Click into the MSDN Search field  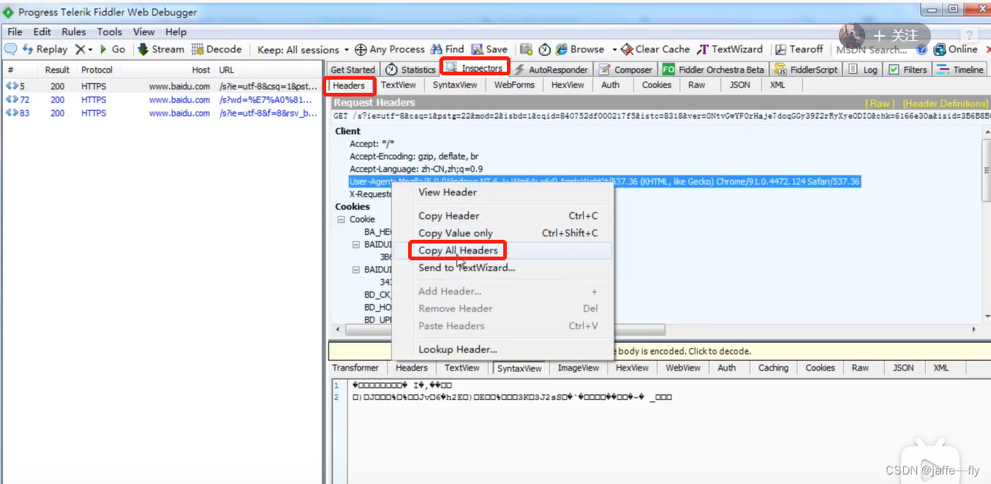click(872, 50)
